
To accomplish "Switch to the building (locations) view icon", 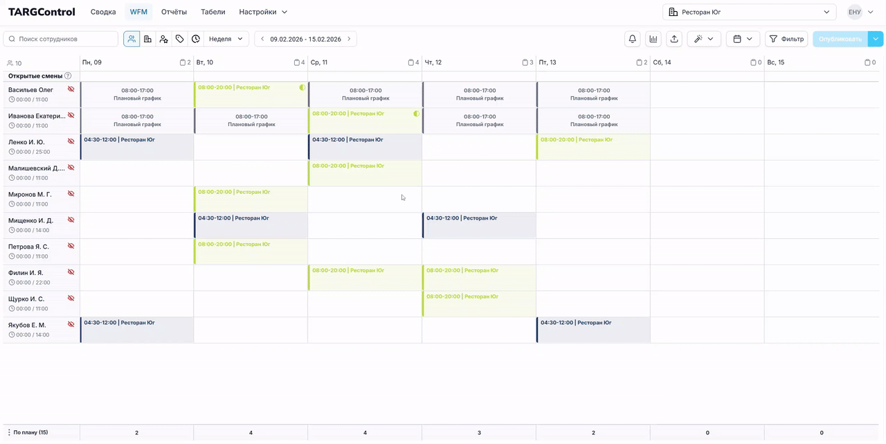I will (147, 39).
